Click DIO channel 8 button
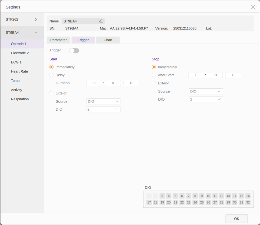 (x=195, y=196)
